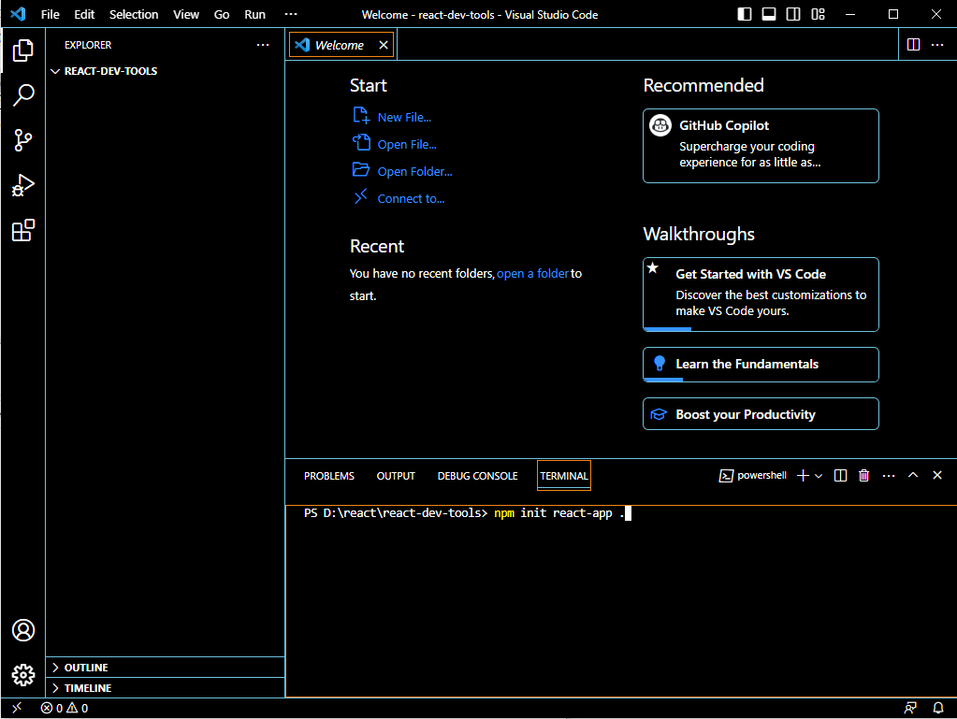
Task: Click the remote window indicator in status bar
Action: (17, 708)
